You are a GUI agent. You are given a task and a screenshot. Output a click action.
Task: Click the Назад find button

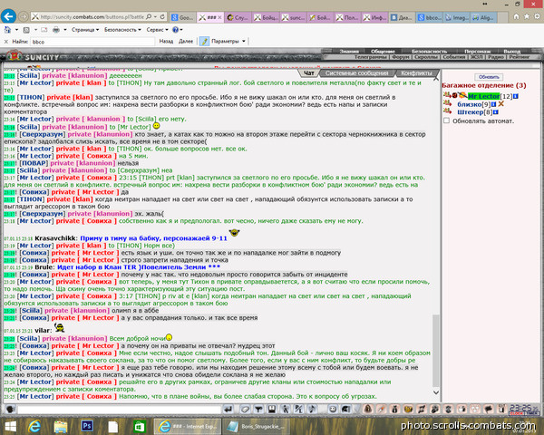pos(166,42)
